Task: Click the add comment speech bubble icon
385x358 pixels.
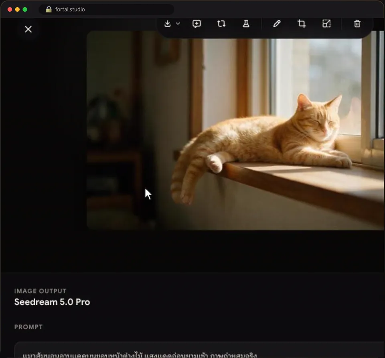Action: pos(197,24)
